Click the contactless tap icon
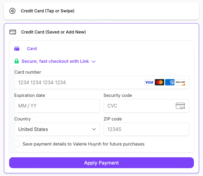The width and height of the screenshot is (203, 176). pos(12,11)
